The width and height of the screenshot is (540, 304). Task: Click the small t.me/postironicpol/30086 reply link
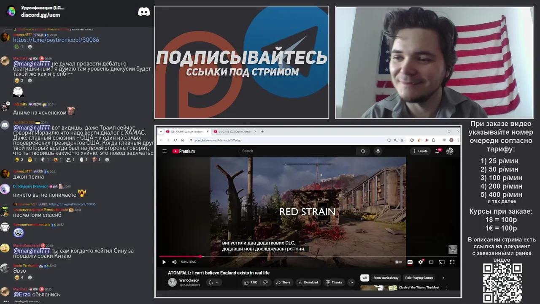pyautogui.click(x=72, y=204)
